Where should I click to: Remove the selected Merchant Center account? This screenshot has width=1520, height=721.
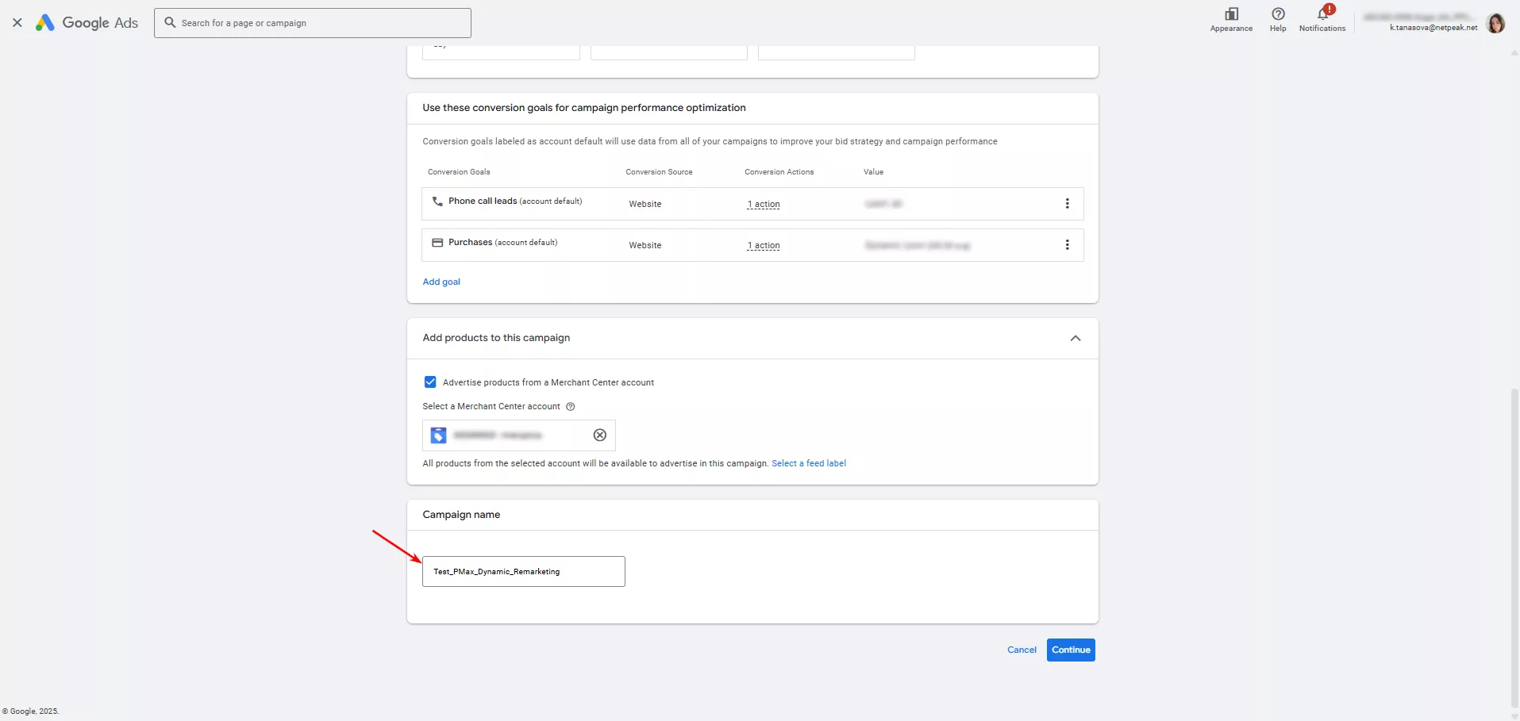pos(600,435)
